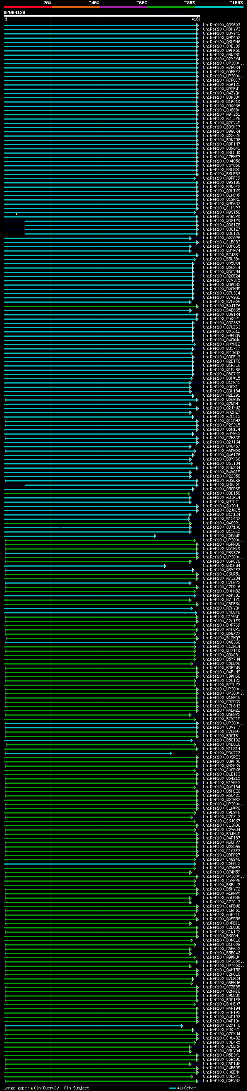The image size is (247, 1091).
Task: Select the UniRef100_C7ENF7 label
Action: coord(222,157)
